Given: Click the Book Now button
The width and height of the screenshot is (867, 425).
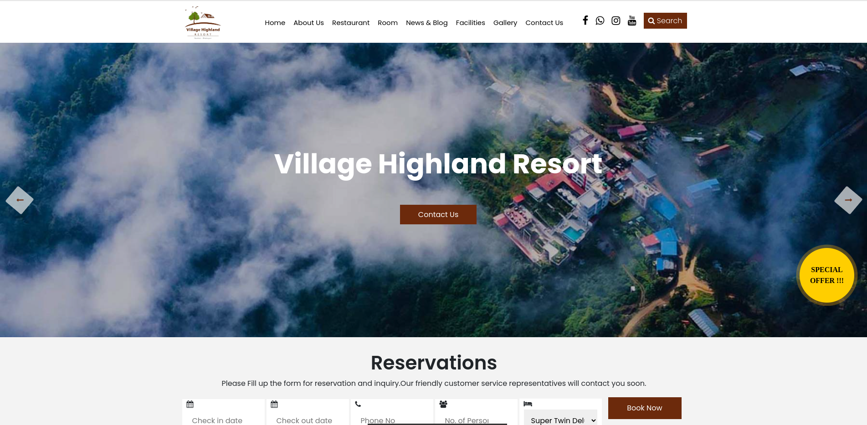Looking at the screenshot, I should (x=645, y=408).
